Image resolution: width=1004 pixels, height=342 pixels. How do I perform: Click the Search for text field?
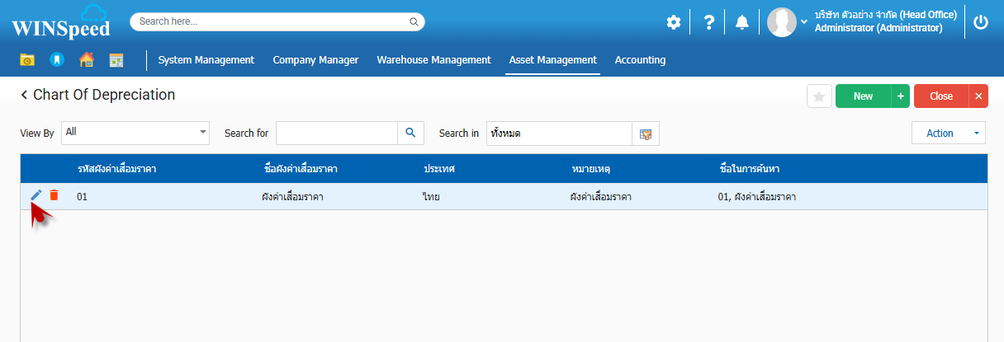[337, 133]
